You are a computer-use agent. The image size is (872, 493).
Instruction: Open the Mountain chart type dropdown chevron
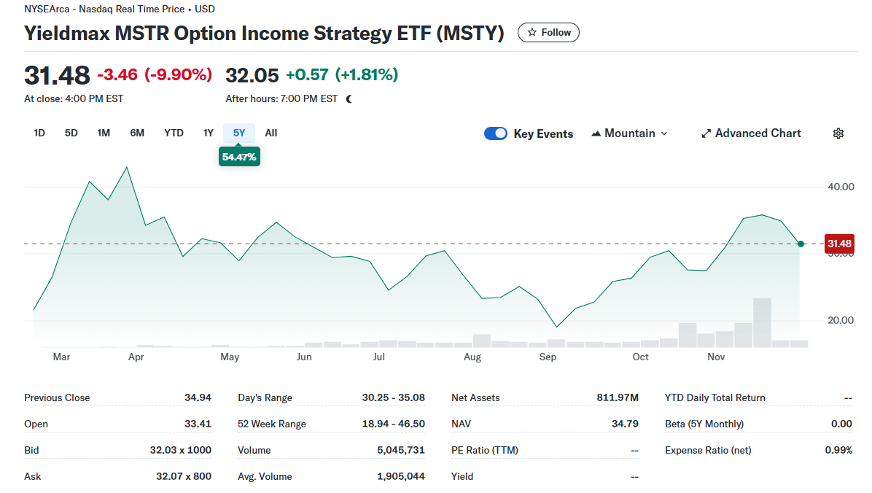(664, 133)
